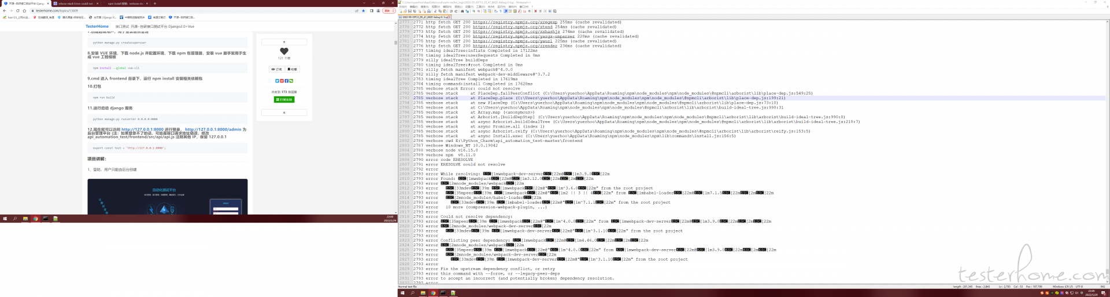Click the Cut scissors icon in Notepad++ toolbar
Viewport: 1110px width, 297px height.
click(435, 11)
